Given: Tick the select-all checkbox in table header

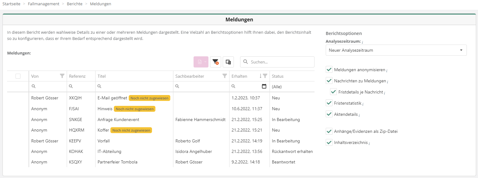Looking at the screenshot, I should coord(18,76).
